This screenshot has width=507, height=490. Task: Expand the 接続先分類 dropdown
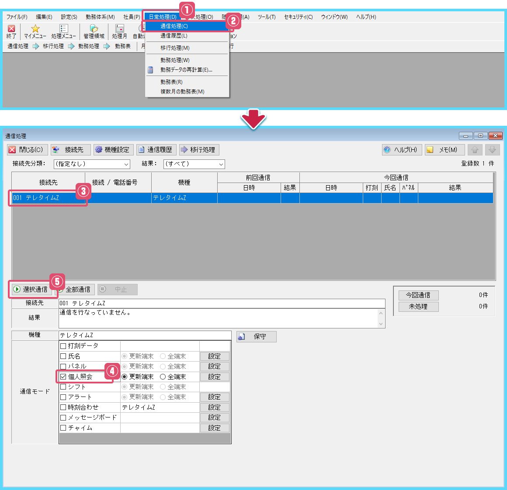(x=92, y=164)
